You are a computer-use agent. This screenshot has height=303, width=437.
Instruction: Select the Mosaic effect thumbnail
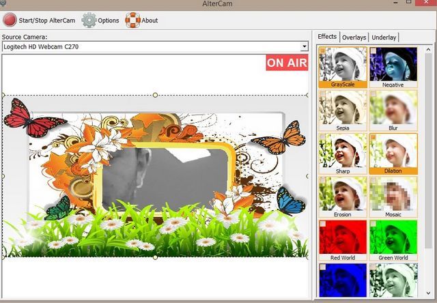(393, 197)
